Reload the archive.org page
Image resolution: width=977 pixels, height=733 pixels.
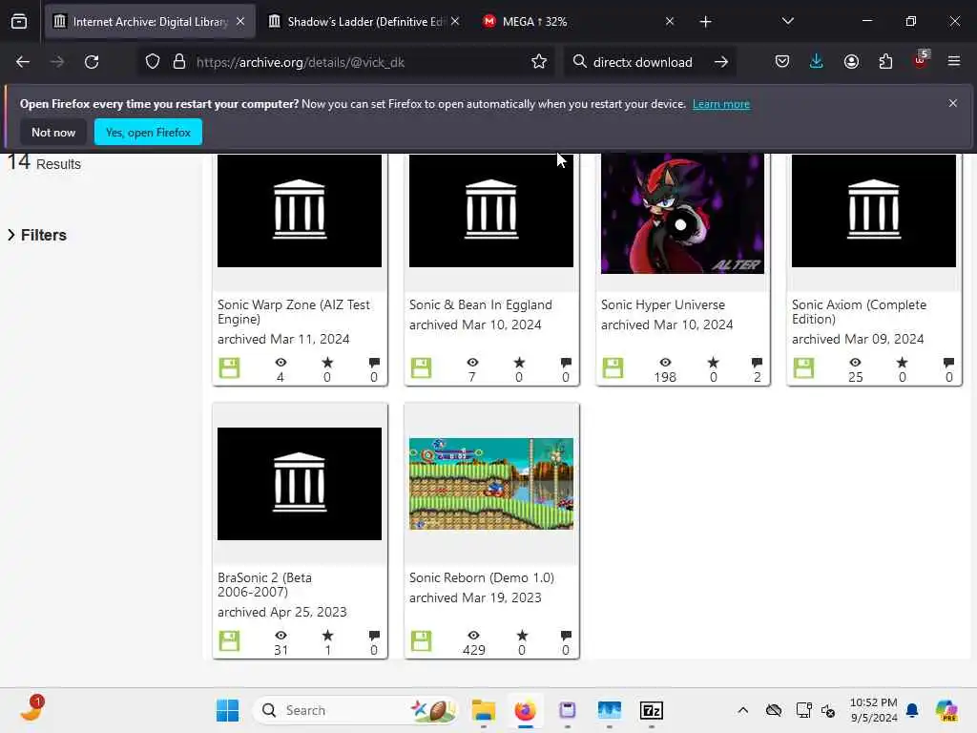92,62
